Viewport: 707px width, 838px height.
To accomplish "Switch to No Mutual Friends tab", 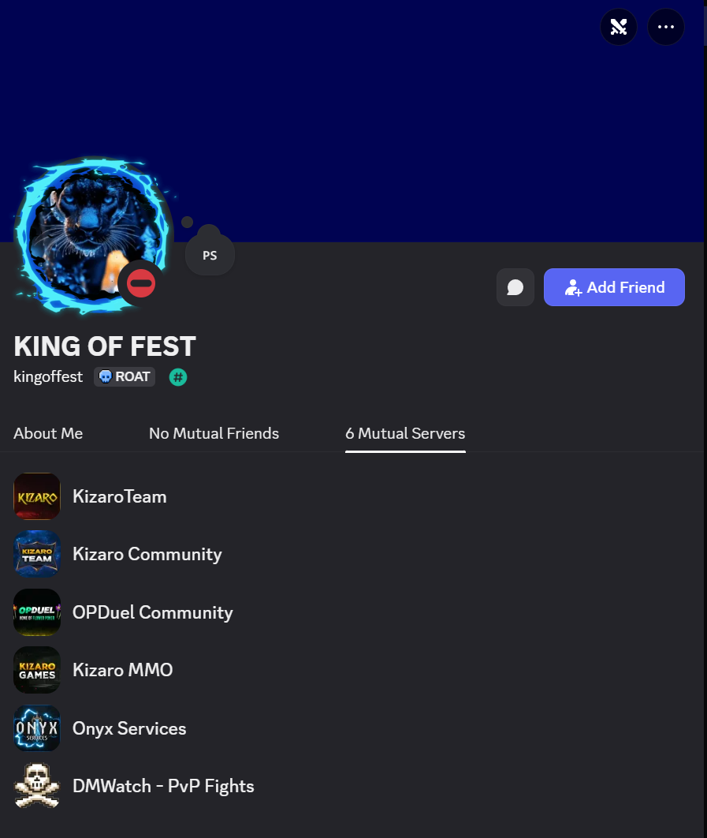I will [x=214, y=433].
